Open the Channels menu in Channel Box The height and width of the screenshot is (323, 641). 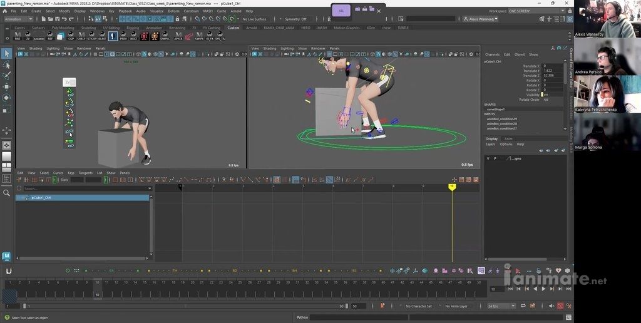tap(492, 54)
